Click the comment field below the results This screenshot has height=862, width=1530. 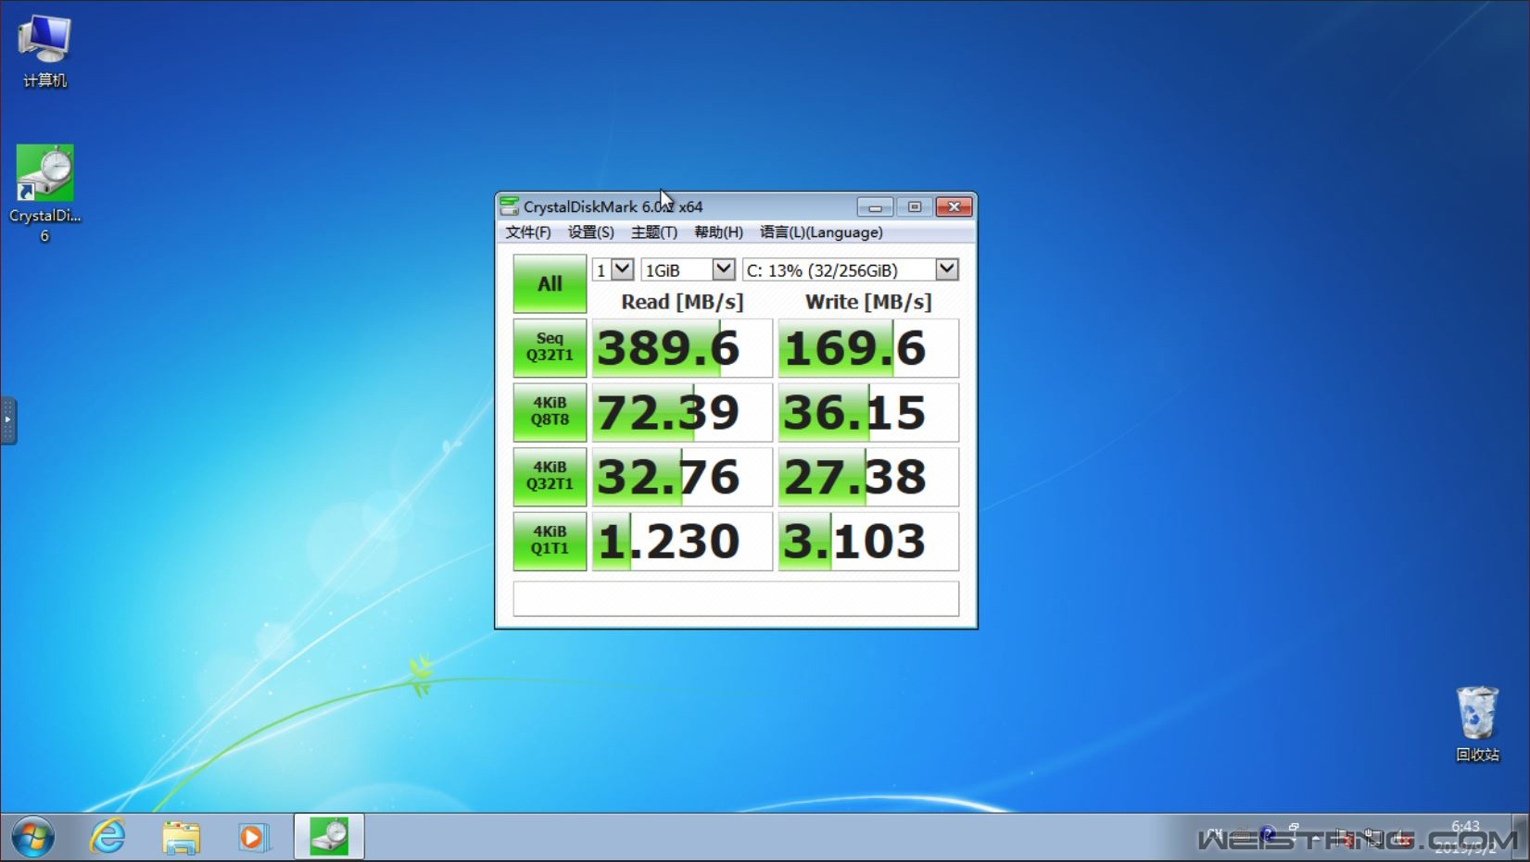(x=735, y=598)
